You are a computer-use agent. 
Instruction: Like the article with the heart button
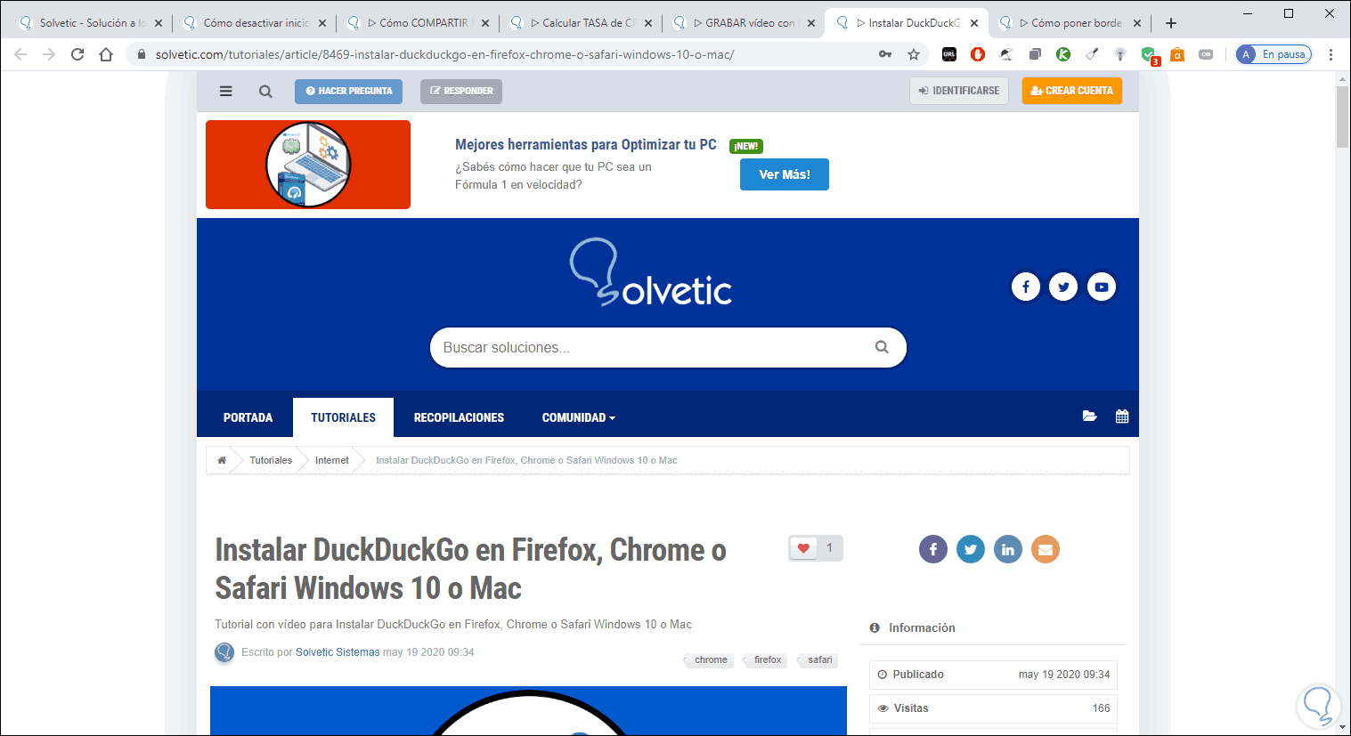(x=803, y=548)
